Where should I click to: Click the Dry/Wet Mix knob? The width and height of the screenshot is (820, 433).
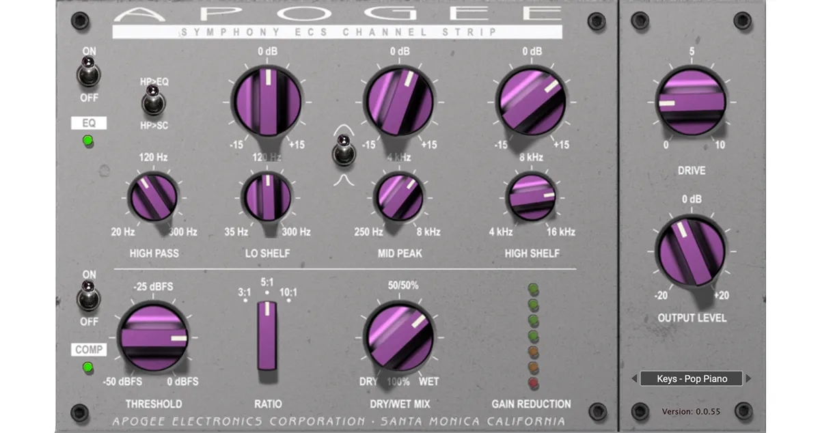[x=400, y=337]
